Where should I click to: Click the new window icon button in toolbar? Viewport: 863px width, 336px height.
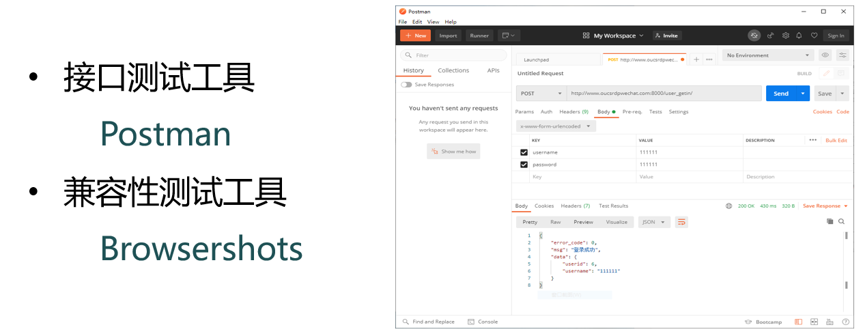click(x=509, y=36)
